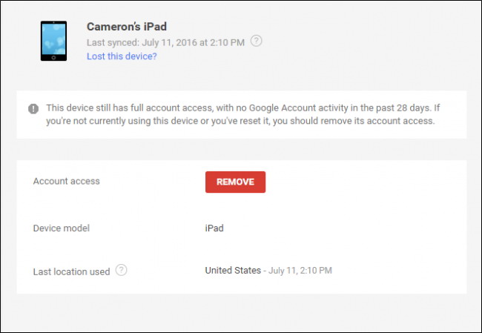Screen dimensions: 482x333
Task: Click the Account access label
Action: [x=66, y=181]
